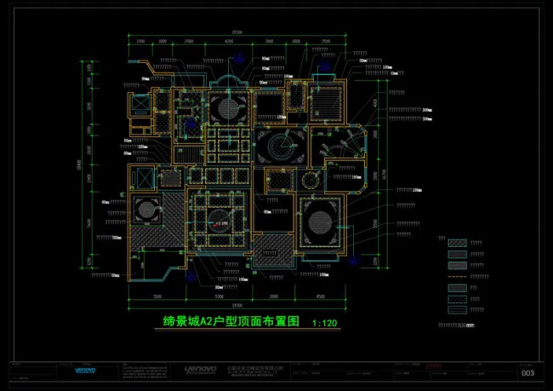The image size is (553, 391).
Task: Select the 4200 dimension in the upper dimension chain
Action: (x=229, y=42)
